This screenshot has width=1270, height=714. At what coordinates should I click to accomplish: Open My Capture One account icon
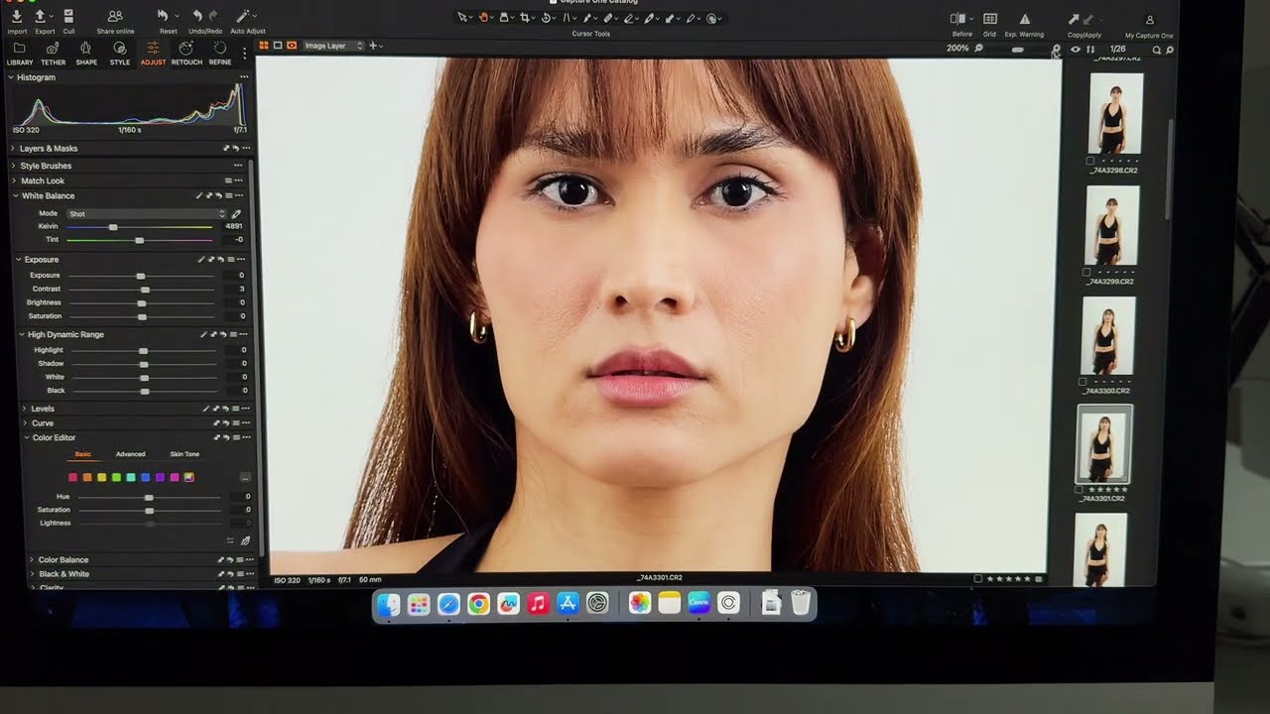(x=1150, y=20)
